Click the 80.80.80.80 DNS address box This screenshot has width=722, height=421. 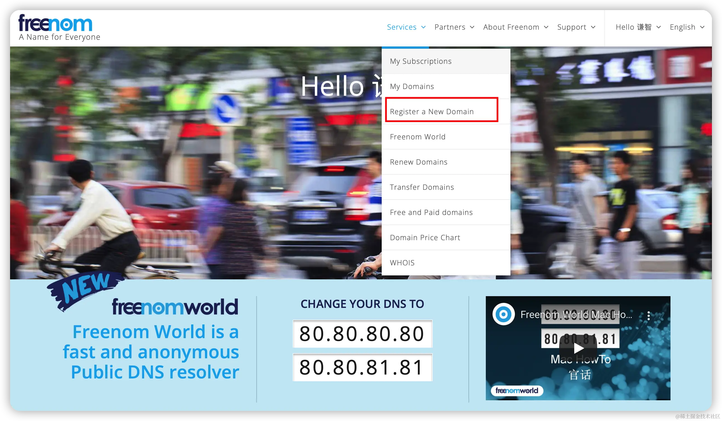362,334
